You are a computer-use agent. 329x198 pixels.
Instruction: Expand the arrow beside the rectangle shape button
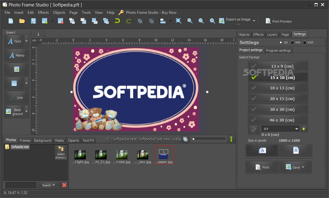[26, 83]
